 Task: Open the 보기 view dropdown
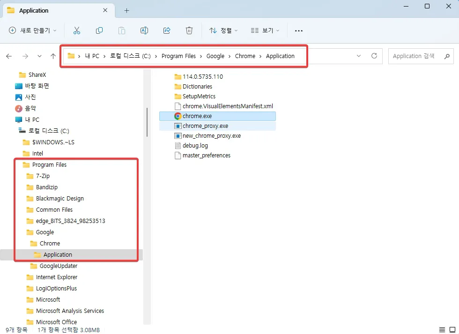point(265,30)
